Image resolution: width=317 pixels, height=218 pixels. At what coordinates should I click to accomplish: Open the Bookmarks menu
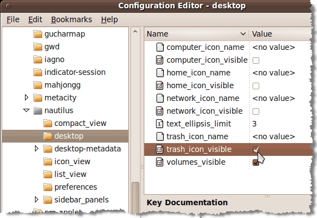click(x=72, y=19)
